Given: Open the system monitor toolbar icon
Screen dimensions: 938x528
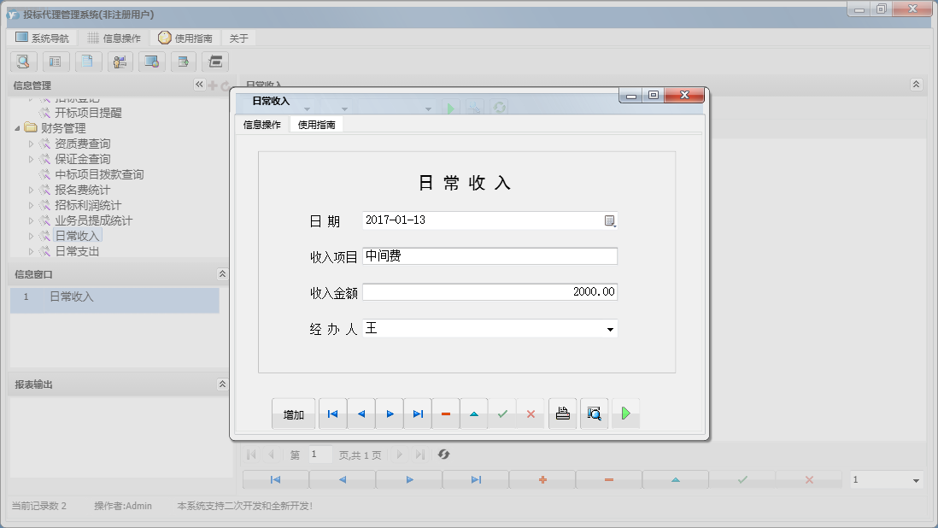Looking at the screenshot, I should pyautogui.click(x=151, y=62).
